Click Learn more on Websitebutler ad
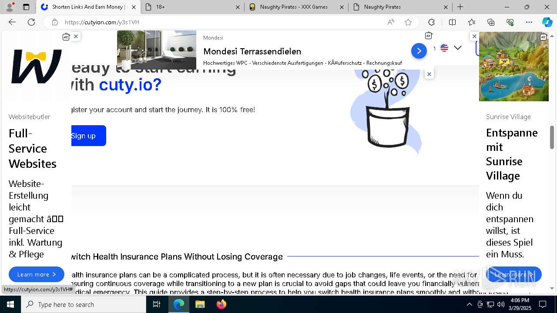The image size is (557, 313). click(37, 274)
